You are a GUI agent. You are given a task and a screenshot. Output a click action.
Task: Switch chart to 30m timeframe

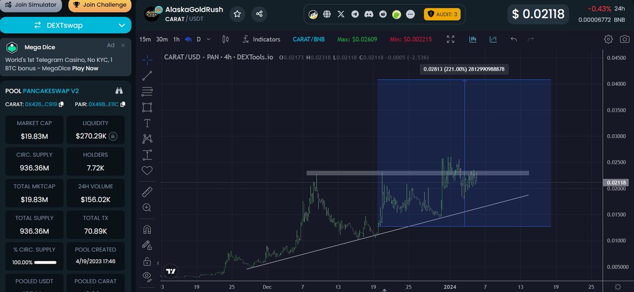point(162,39)
